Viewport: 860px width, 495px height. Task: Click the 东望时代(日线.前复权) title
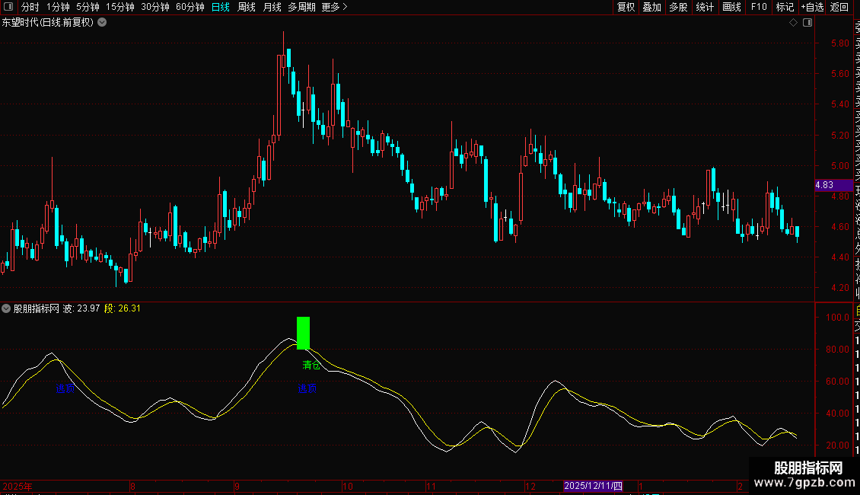point(48,23)
